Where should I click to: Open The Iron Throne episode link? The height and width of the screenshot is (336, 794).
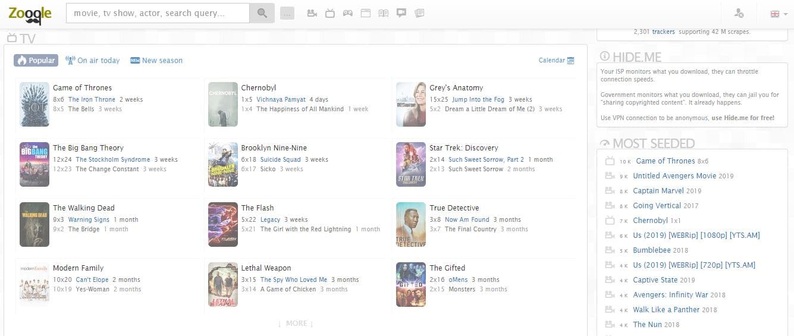point(92,99)
